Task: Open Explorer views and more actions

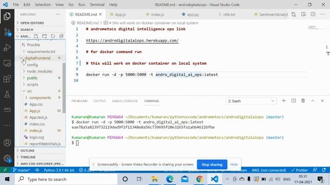Action: tap(58, 14)
